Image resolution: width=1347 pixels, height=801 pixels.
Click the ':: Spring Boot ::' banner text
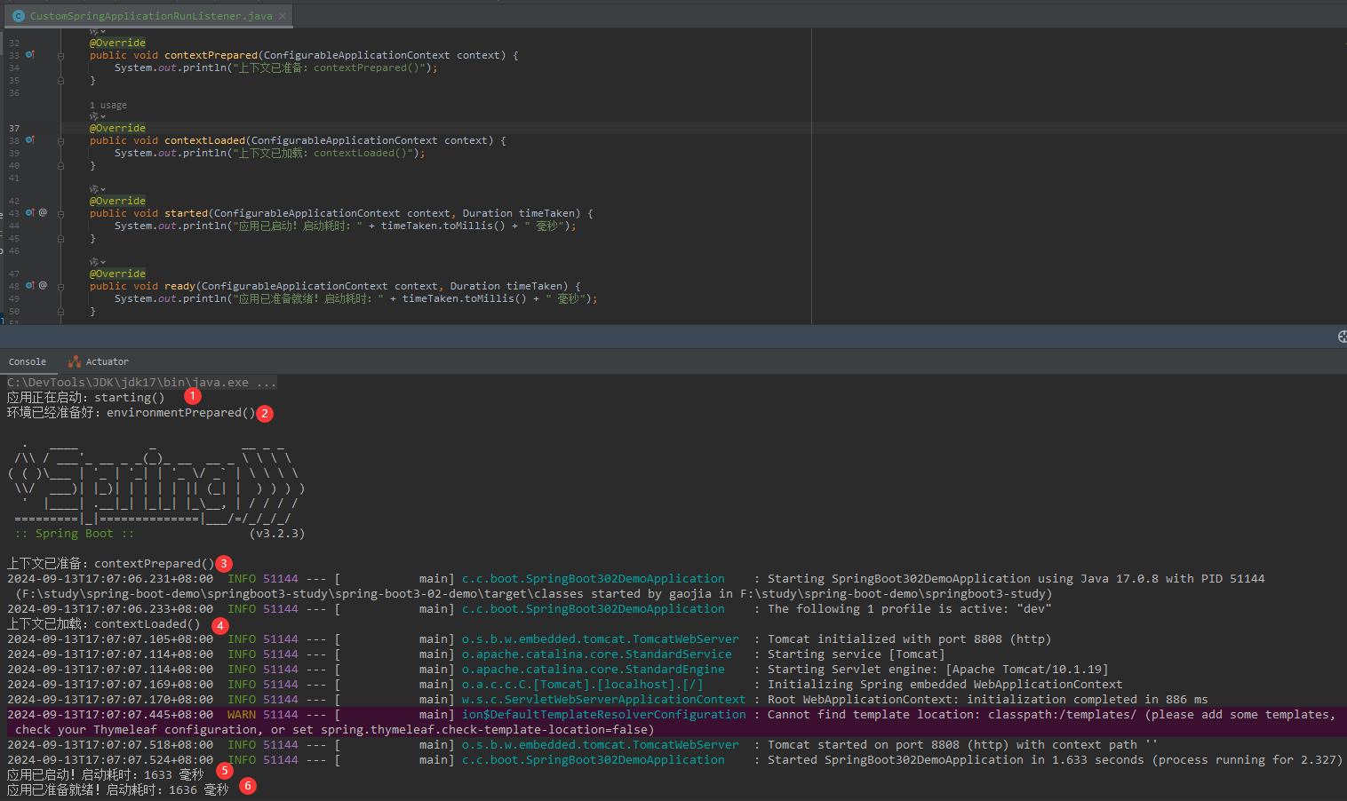tap(74, 534)
